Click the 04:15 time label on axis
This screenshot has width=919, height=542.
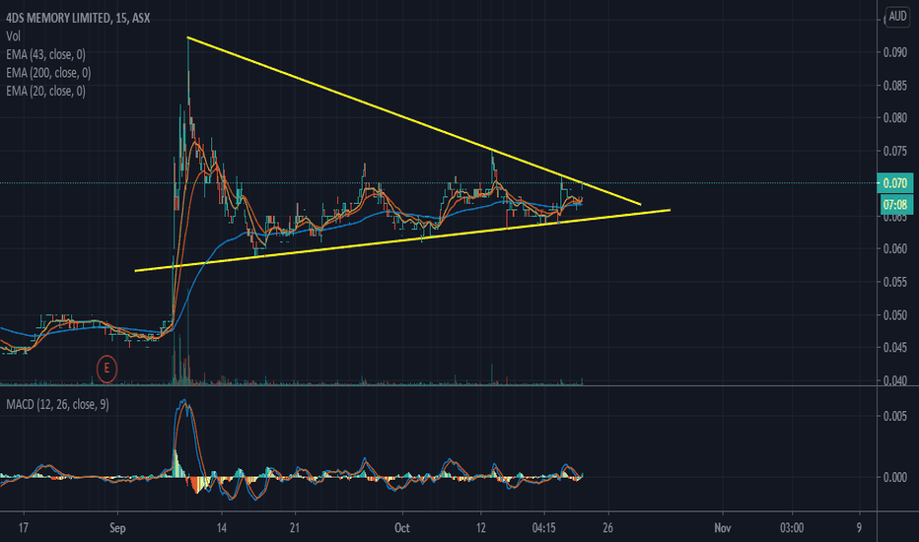point(544,528)
